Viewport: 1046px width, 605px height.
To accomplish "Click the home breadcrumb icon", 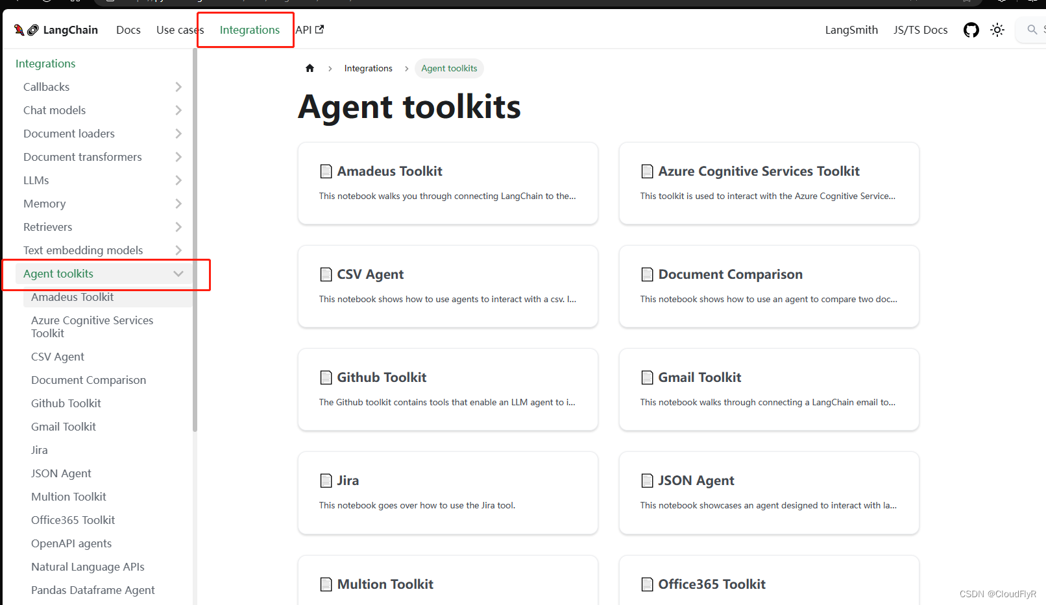I will (x=310, y=68).
